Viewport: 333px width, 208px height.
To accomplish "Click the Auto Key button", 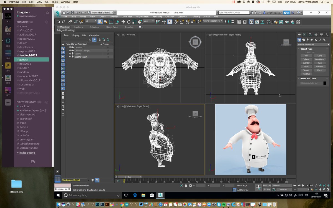I will [x=267, y=185].
